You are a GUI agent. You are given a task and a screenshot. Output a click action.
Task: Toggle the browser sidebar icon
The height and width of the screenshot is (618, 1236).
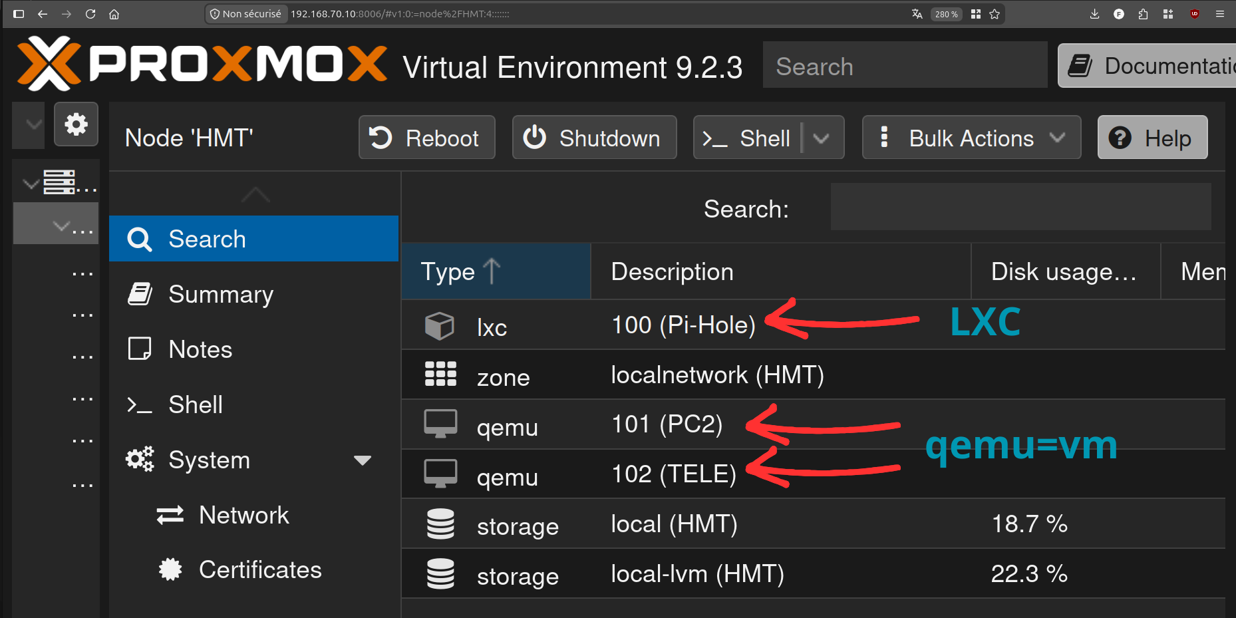click(x=19, y=14)
